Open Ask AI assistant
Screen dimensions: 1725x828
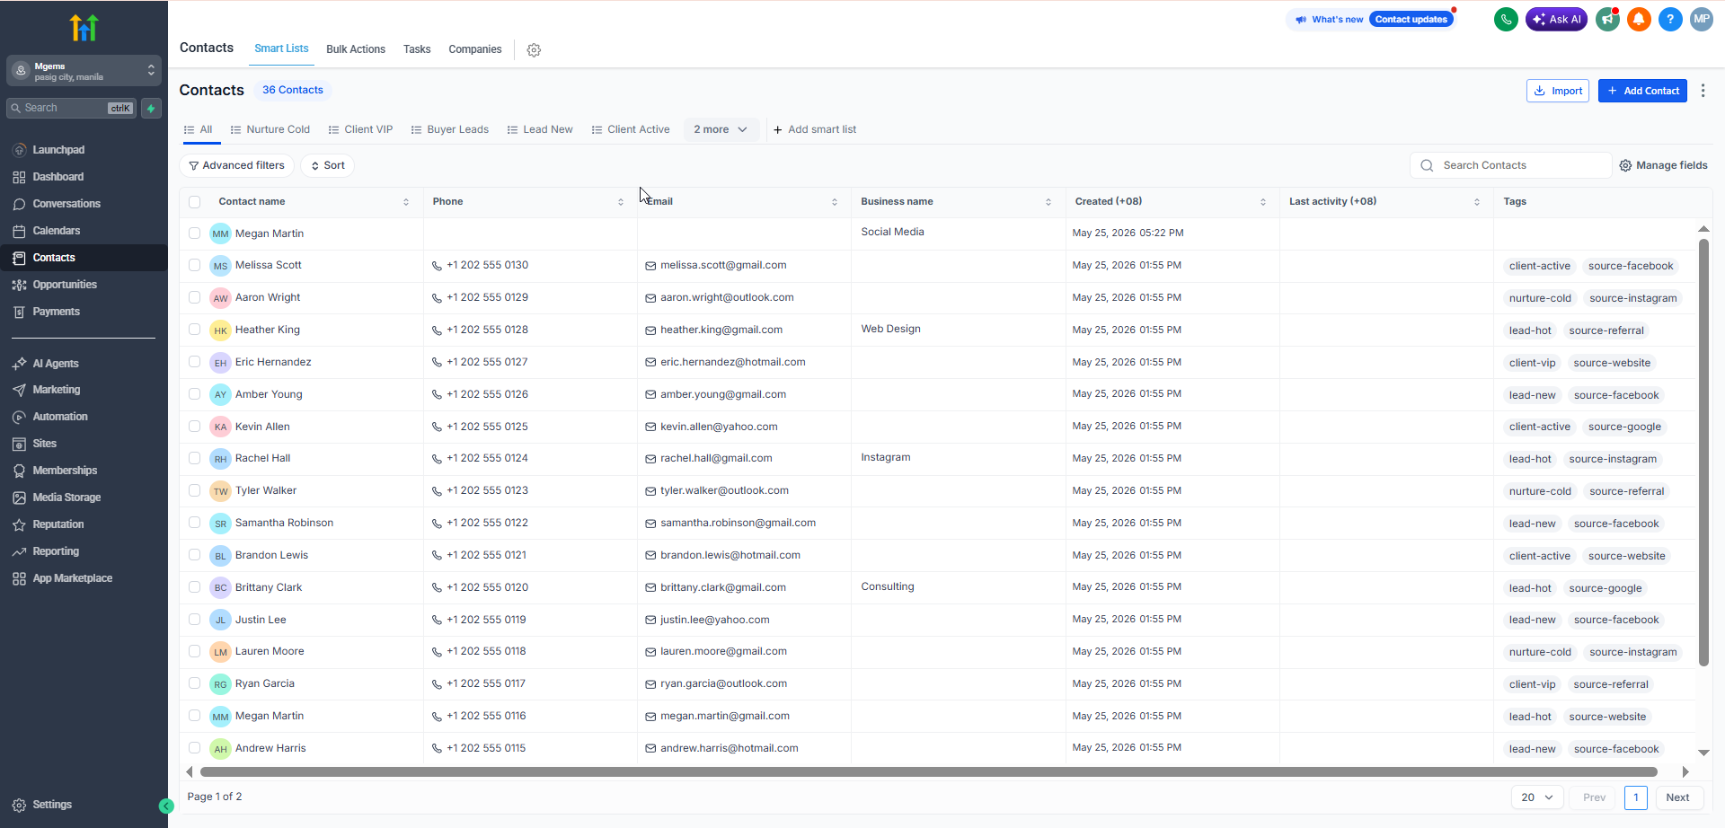coord(1556,19)
